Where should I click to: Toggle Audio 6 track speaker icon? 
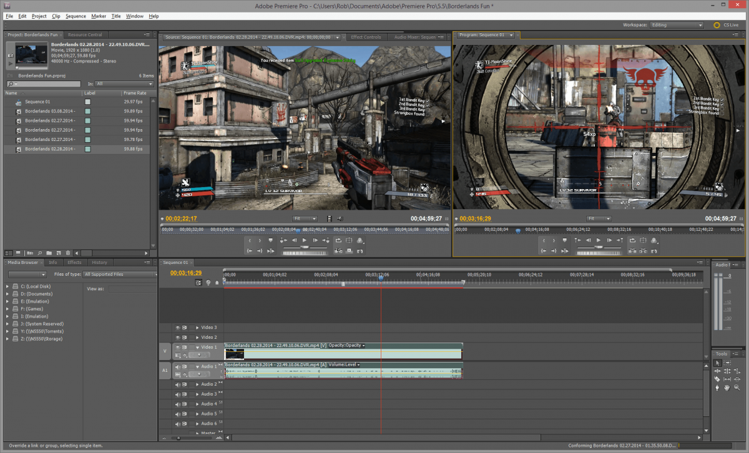pyautogui.click(x=178, y=424)
